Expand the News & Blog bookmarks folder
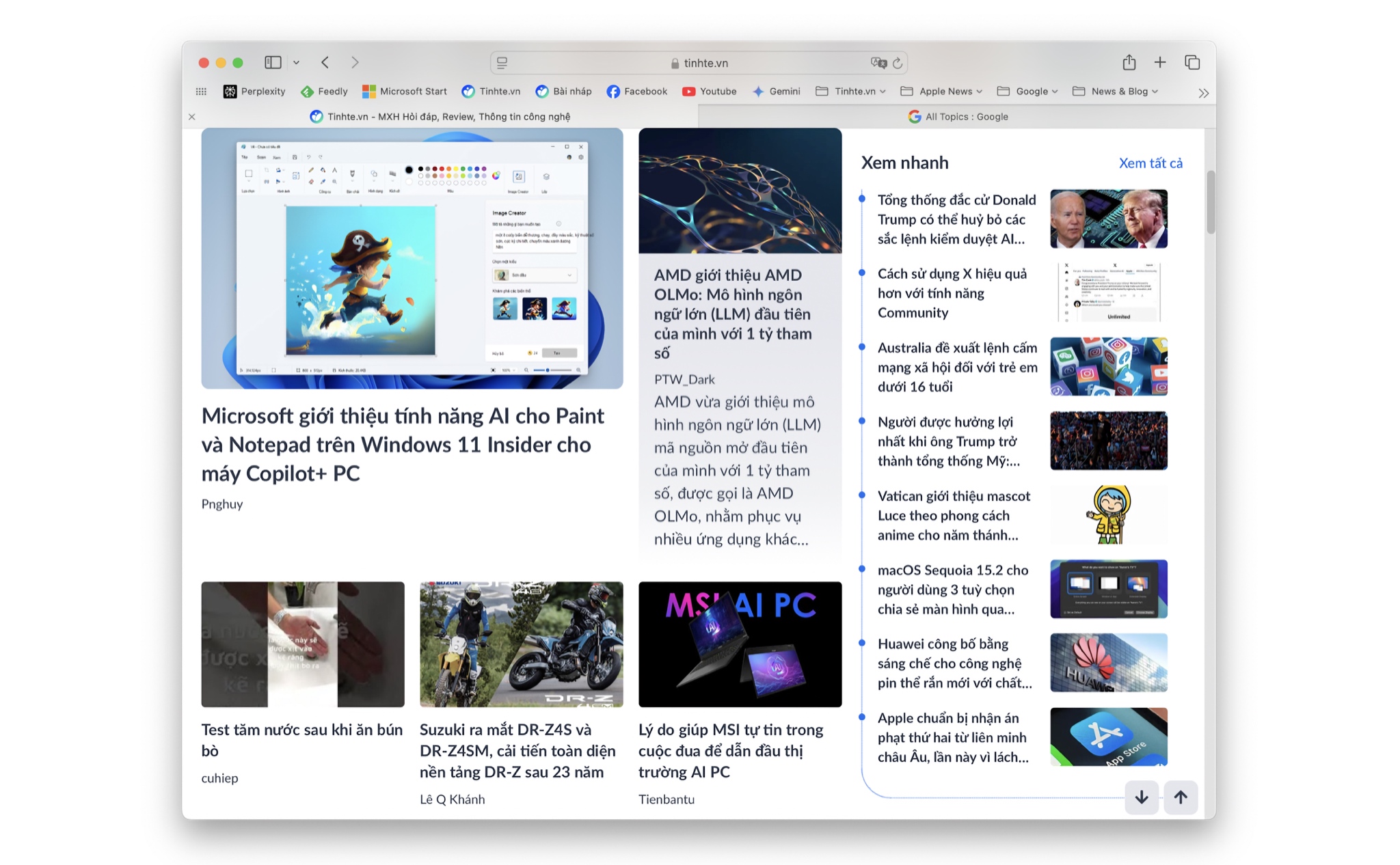Image resolution: width=1400 pixels, height=865 pixels. coord(1116,92)
